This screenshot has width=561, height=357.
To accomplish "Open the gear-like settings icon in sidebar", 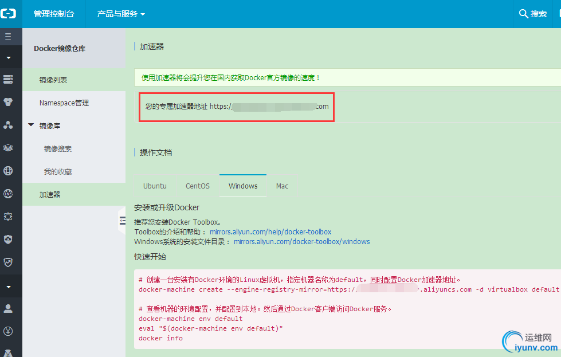I will coord(8,217).
